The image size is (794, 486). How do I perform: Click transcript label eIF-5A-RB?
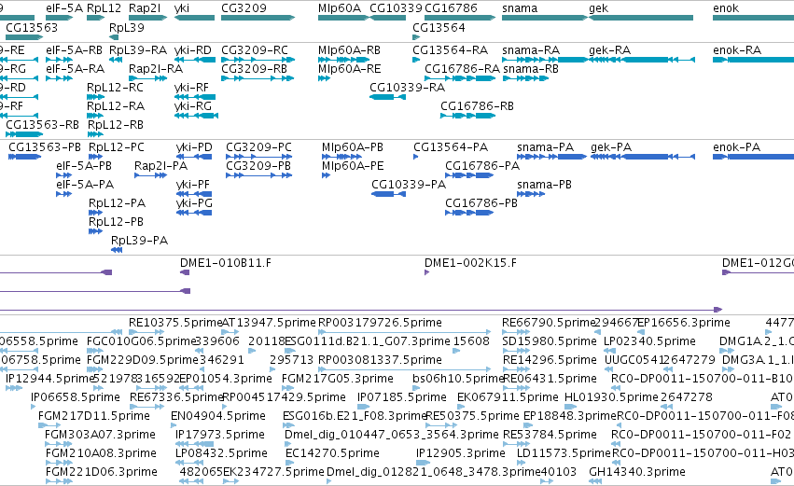point(74,50)
